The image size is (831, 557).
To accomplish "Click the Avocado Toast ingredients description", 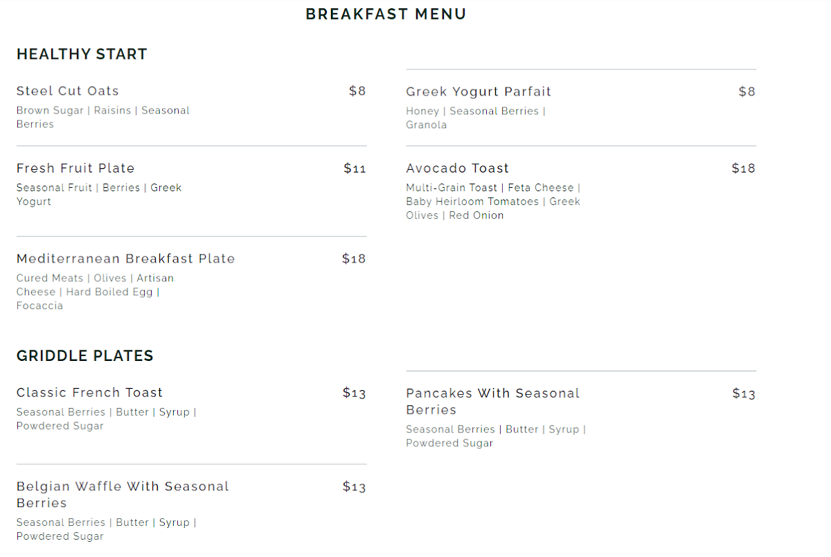I will point(494,202).
